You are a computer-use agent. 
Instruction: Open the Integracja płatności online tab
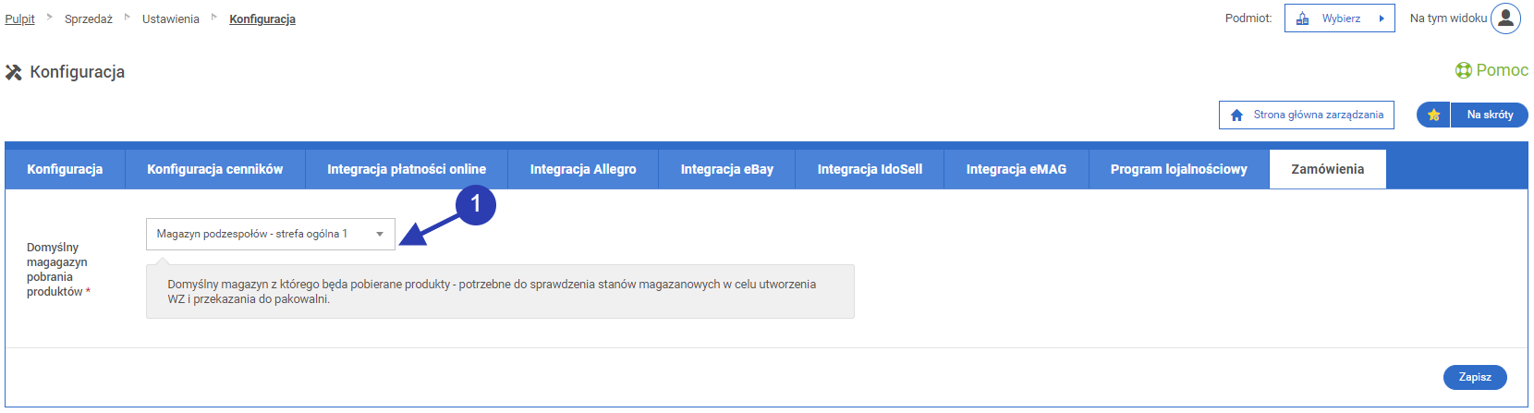406,169
